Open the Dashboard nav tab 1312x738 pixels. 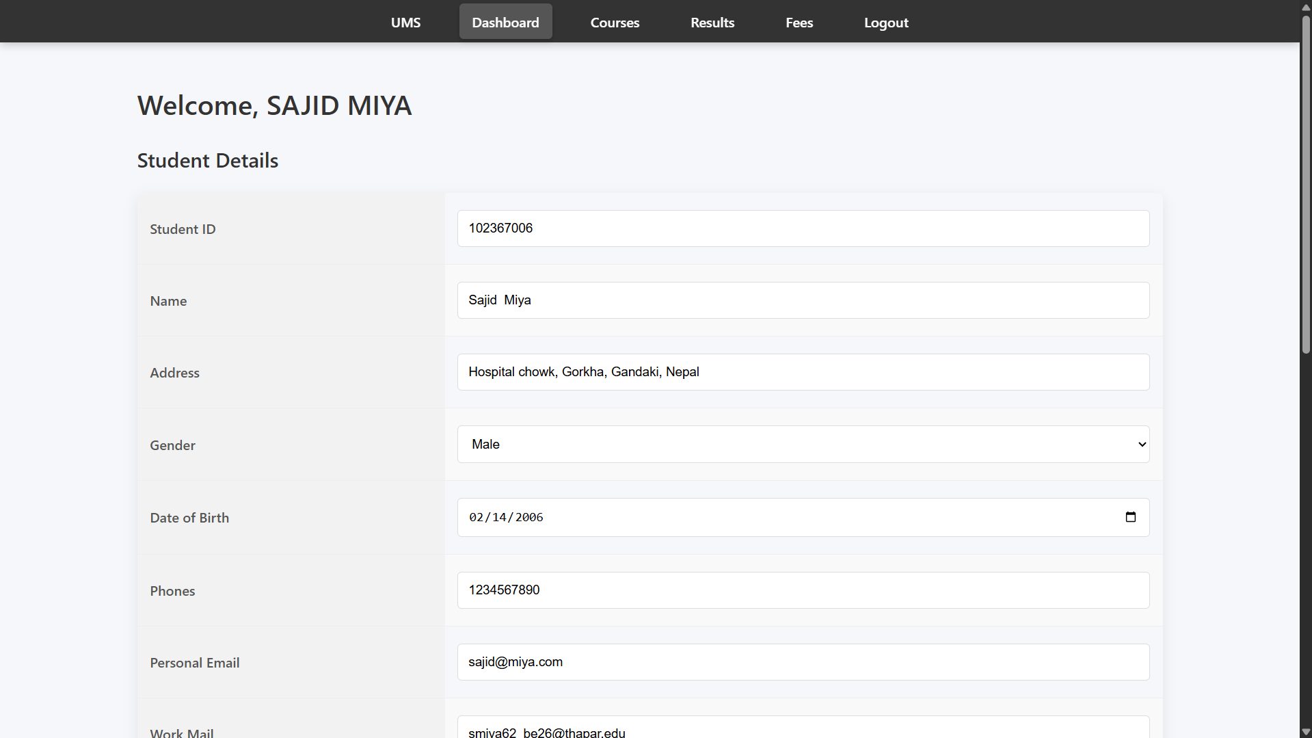506,22
